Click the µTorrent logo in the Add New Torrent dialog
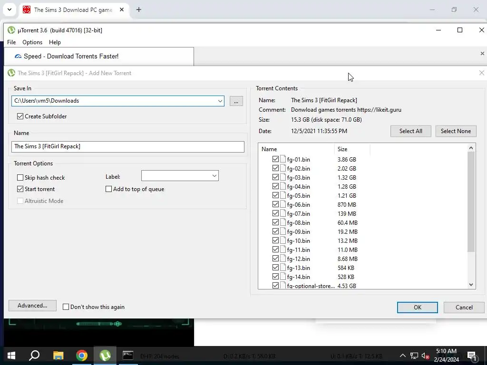 click(11, 73)
